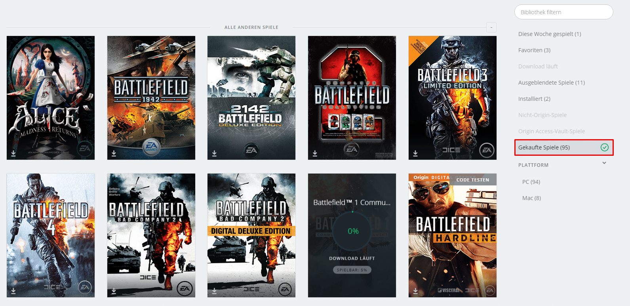Click download icon on Alice Madness Returns tile
The image size is (630, 306).
pyautogui.click(x=13, y=153)
